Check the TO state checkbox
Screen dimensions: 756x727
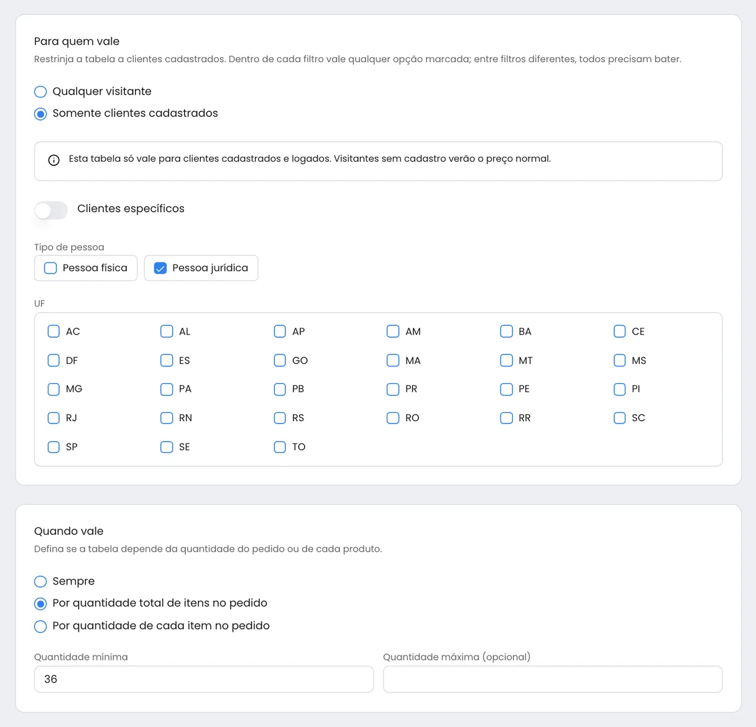(x=280, y=447)
